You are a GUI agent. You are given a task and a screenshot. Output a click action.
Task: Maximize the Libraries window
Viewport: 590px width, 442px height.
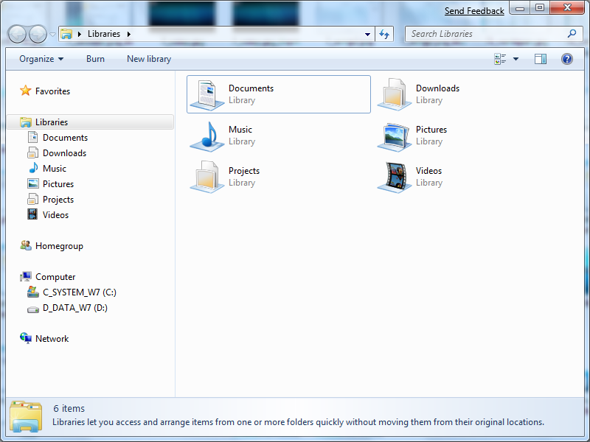tap(540, 7)
